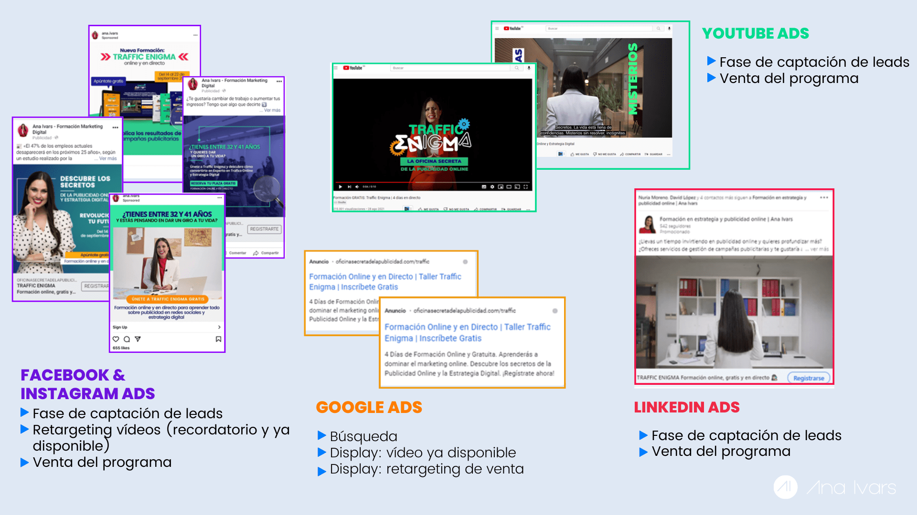Viewport: 917px width, 515px height.
Task: Click ME GUSTA under the Misterios video
Action: click(x=580, y=154)
